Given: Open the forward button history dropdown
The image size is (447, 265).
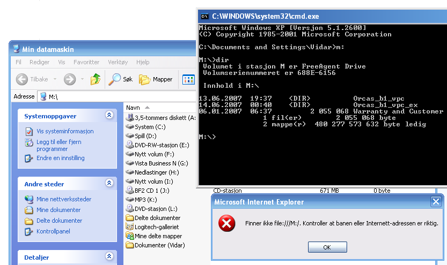Looking at the screenshot, I should tap(82, 79).
